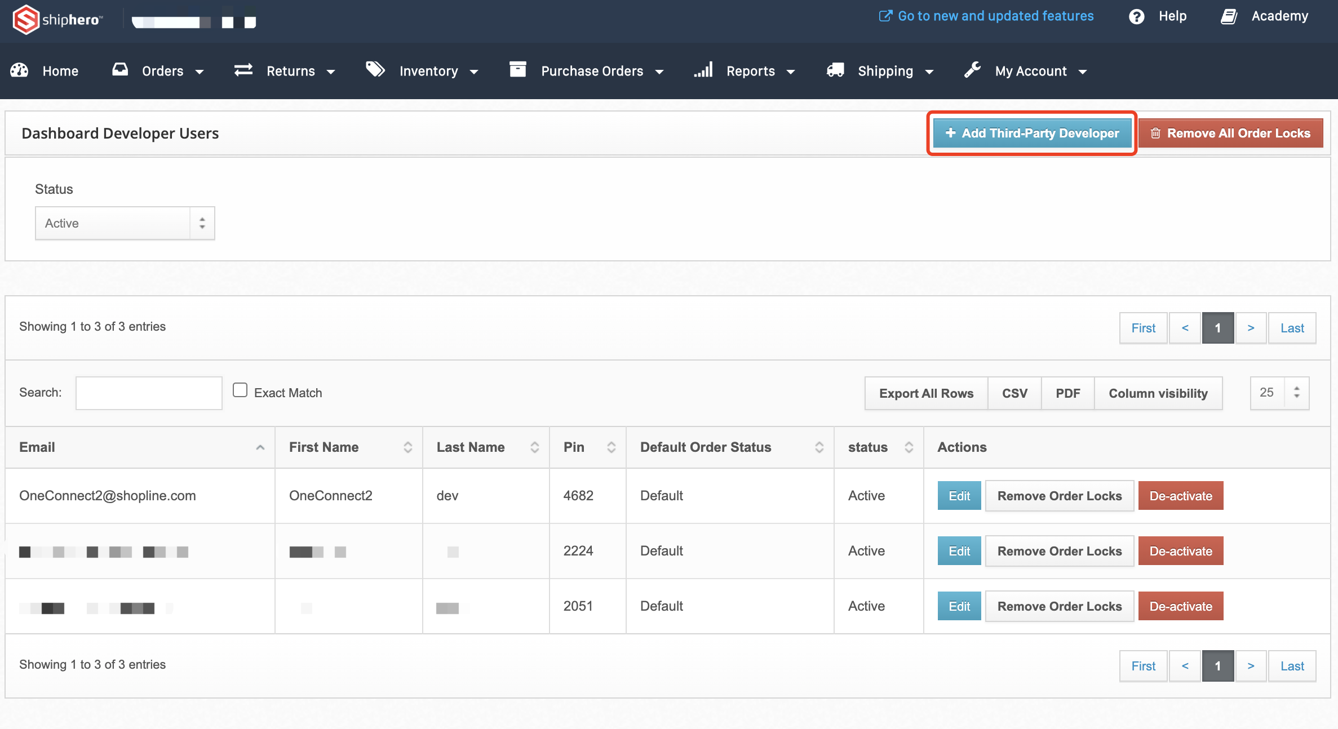Click the Shipping truck icon
The height and width of the screenshot is (729, 1338).
(835, 70)
